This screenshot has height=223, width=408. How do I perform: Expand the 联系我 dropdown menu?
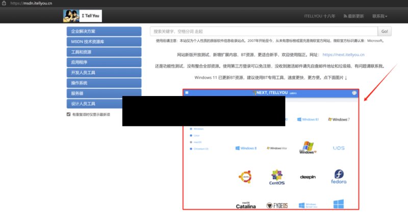click(x=379, y=16)
